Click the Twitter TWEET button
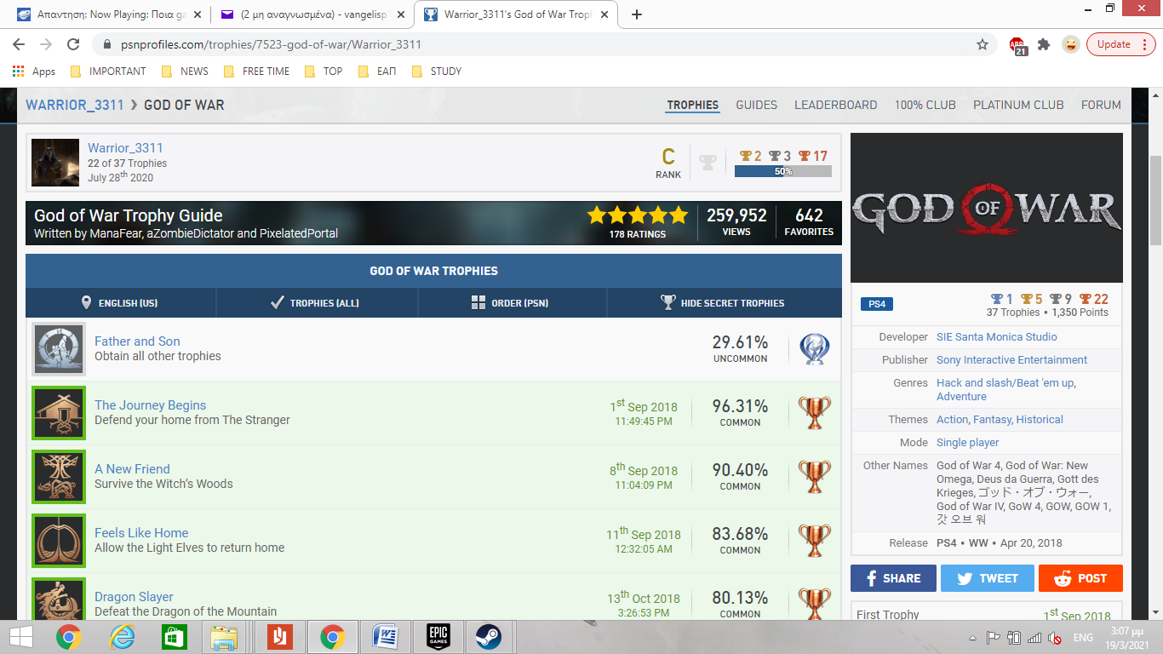The image size is (1163, 654). tap(988, 578)
